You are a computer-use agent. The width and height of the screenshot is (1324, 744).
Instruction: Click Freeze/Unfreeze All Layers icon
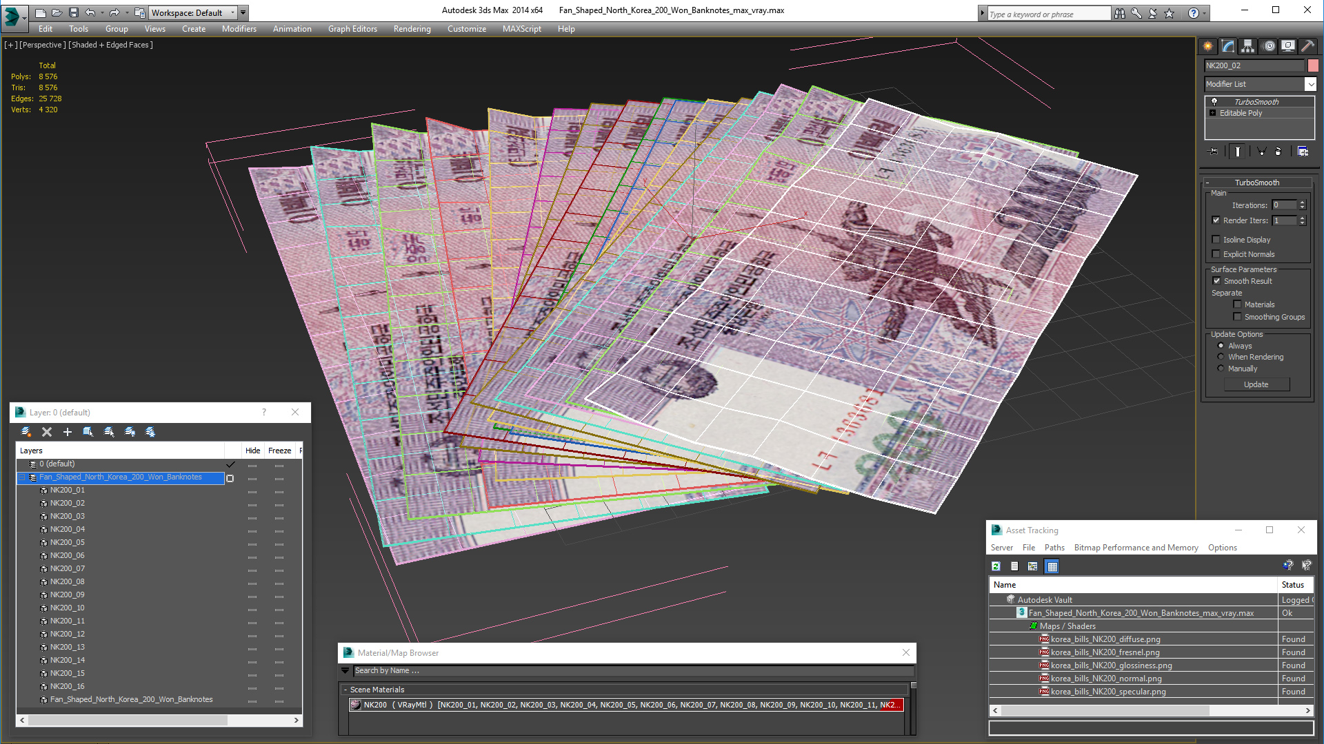pyautogui.click(x=150, y=432)
